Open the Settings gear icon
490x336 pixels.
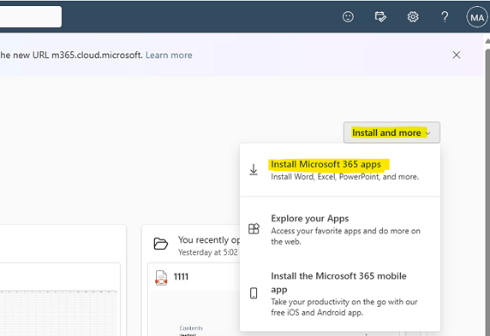[x=413, y=16]
